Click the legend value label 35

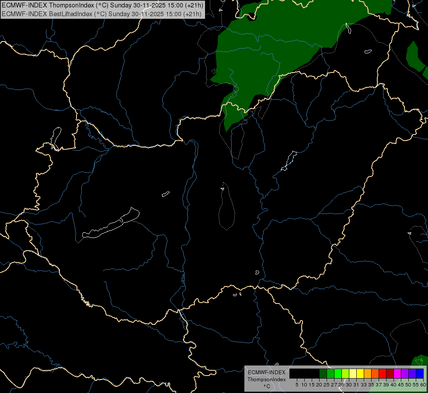371,385
